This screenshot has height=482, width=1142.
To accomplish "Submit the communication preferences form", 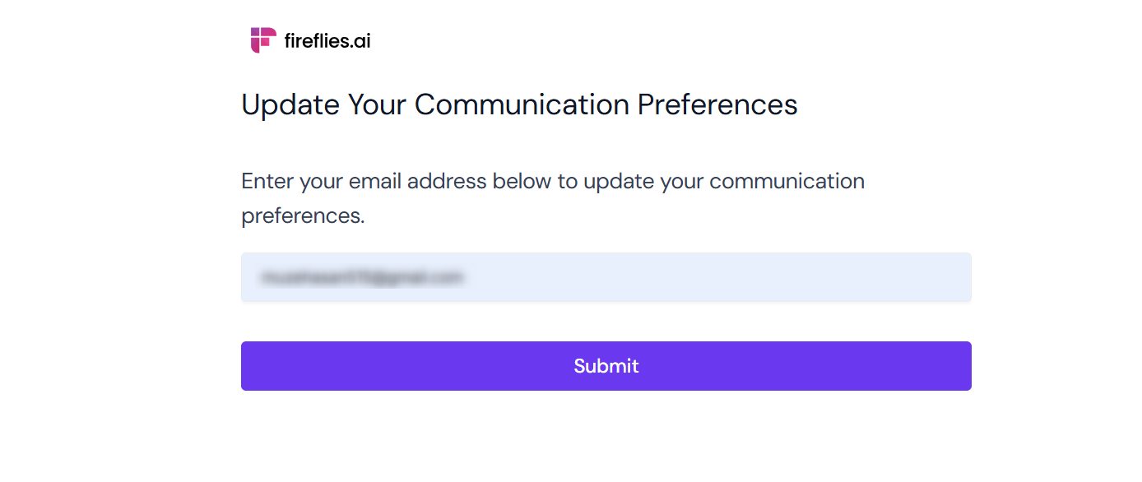I will pos(606,366).
